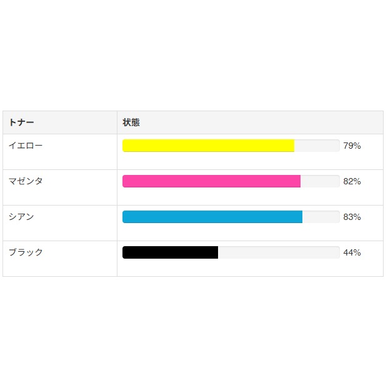Click the 44% black toner value

(352, 252)
